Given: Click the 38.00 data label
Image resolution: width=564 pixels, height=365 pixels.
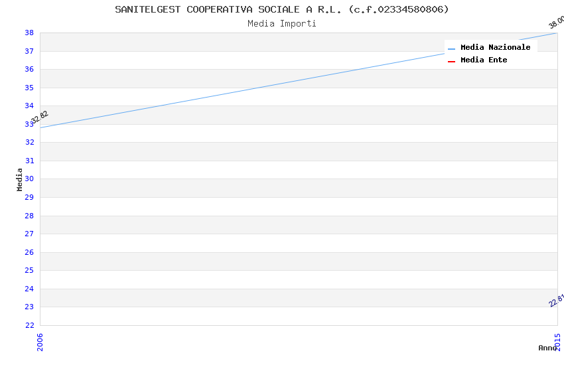Looking at the screenshot, I should click(557, 23).
